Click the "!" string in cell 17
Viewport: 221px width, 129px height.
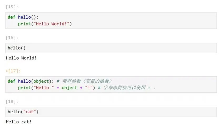tap(89, 88)
